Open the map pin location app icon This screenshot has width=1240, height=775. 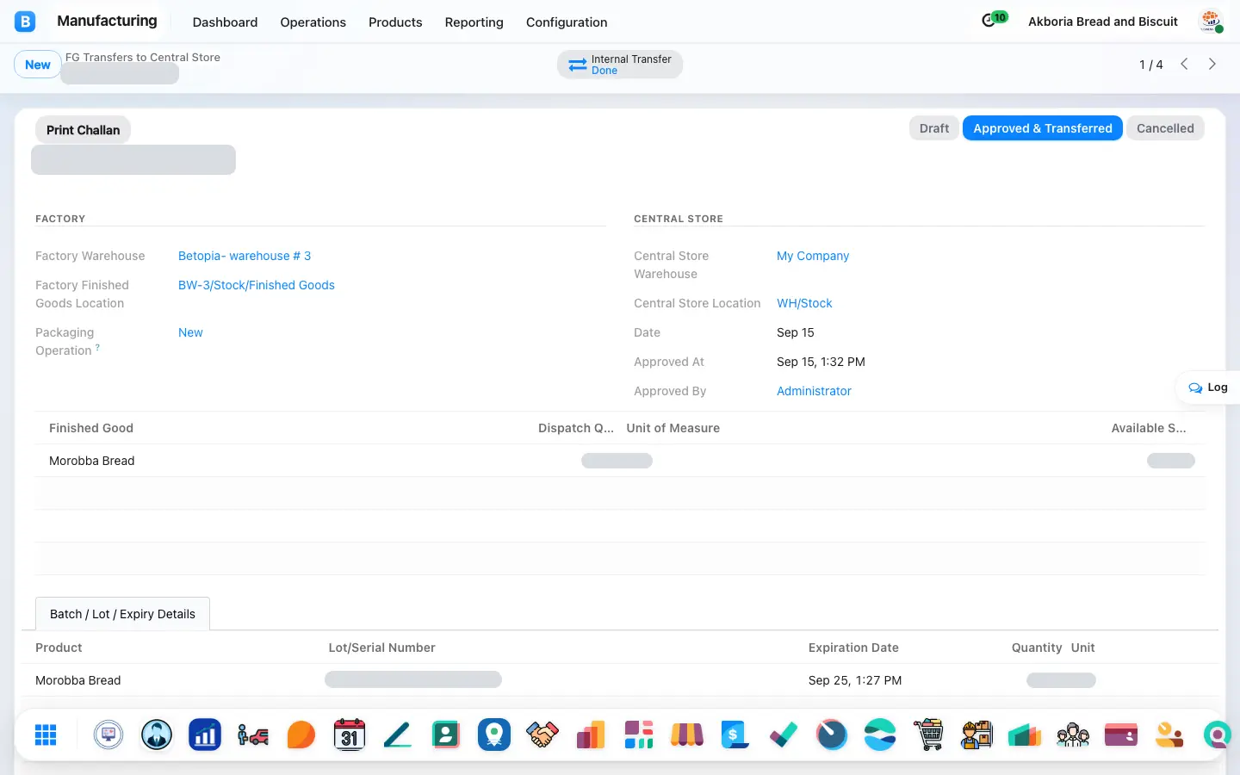494,735
